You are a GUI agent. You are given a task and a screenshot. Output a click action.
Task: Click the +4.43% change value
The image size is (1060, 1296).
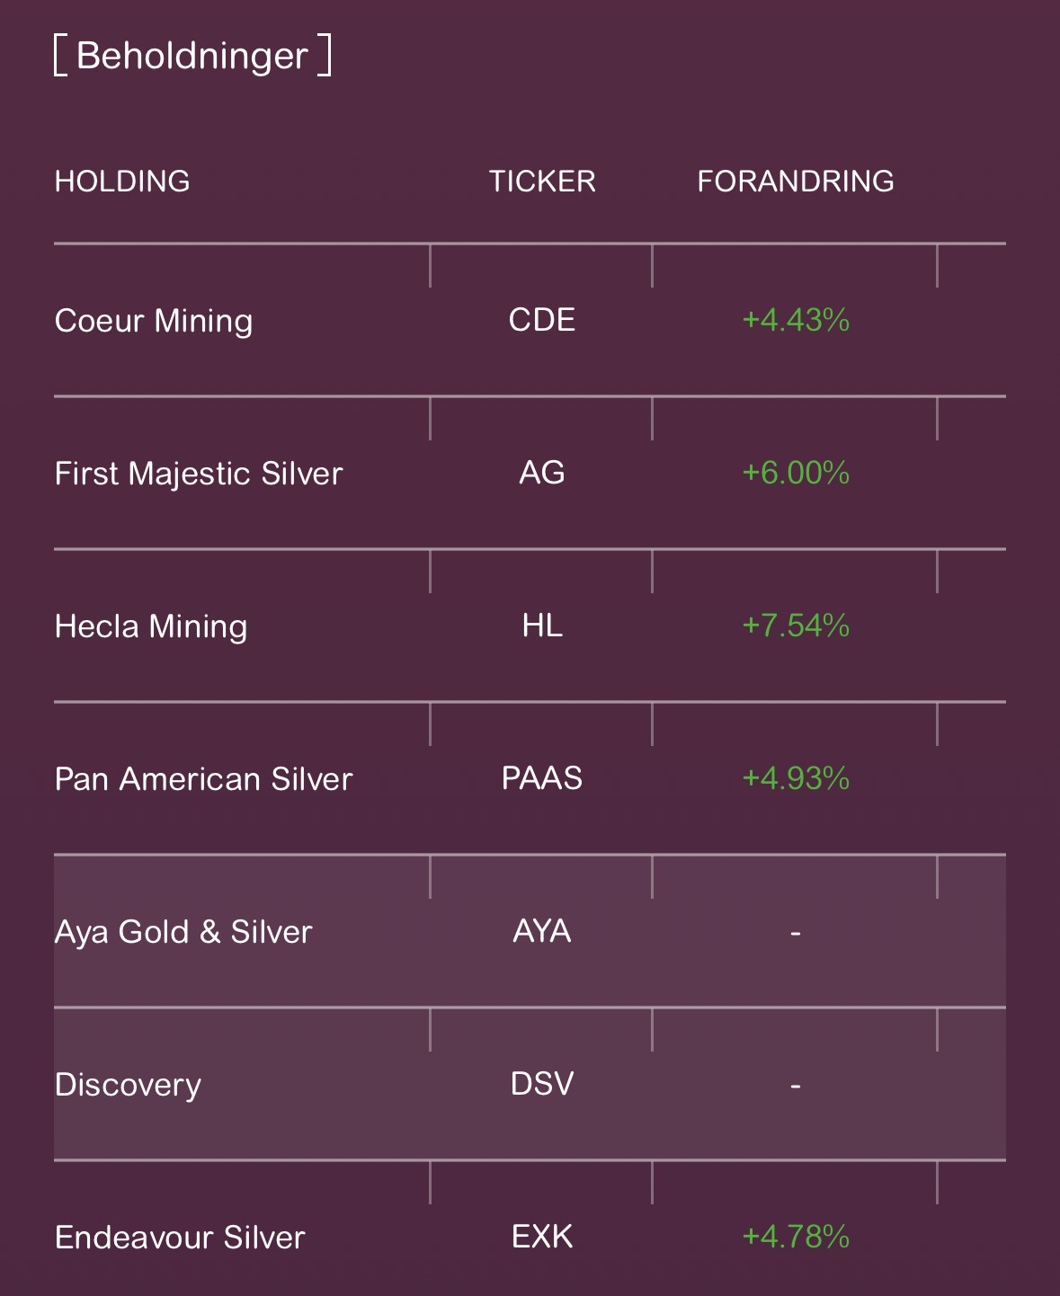pos(796,320)
